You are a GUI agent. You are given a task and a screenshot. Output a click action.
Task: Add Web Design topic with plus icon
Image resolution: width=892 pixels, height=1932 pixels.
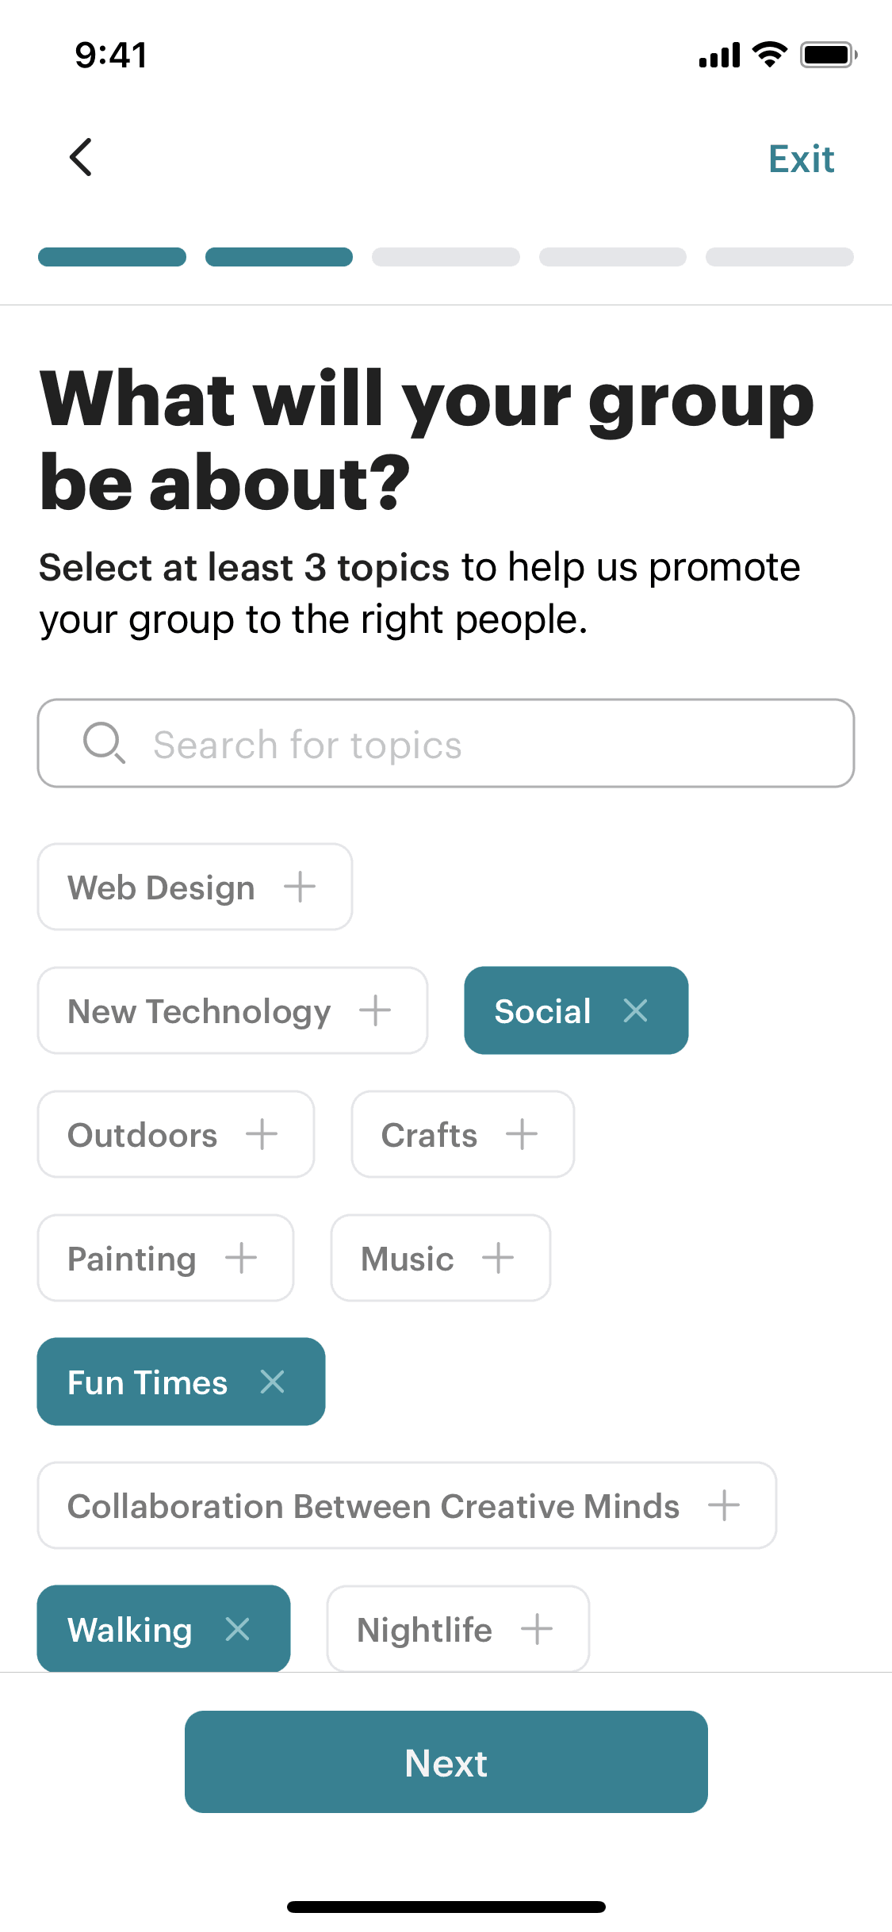pyautogui.click(x=300, y=887)
